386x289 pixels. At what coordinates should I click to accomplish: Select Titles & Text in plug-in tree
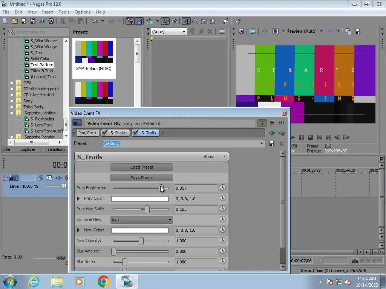[42, 71]
